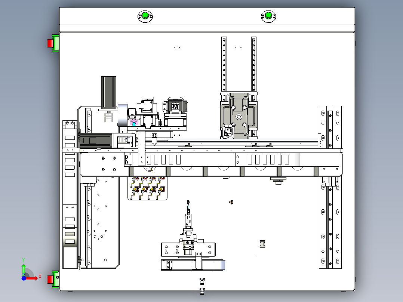Select the black vertical stepper motor
Screen dimensions: 403x302
pyautogui.click(x=109, y=92)
